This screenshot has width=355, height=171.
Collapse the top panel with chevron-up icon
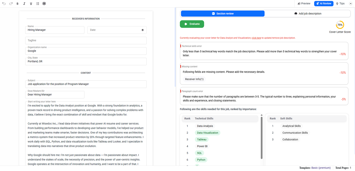tap(350, 3)
